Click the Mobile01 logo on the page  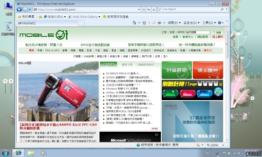[44, 35]
